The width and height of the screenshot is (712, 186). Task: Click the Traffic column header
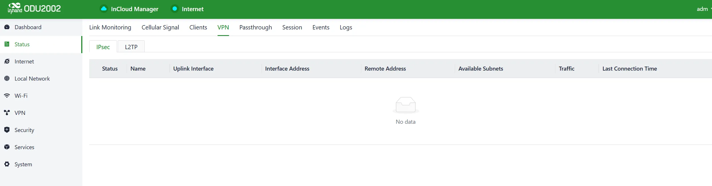click(566, 69)
